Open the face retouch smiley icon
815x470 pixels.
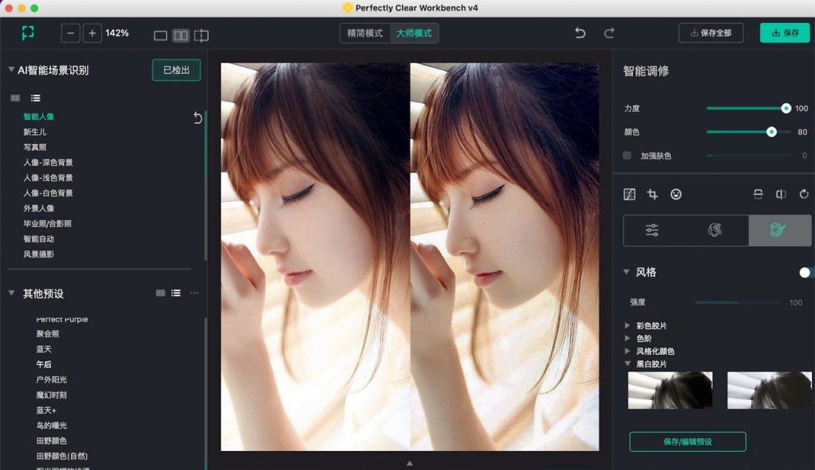tap(677, 195)
